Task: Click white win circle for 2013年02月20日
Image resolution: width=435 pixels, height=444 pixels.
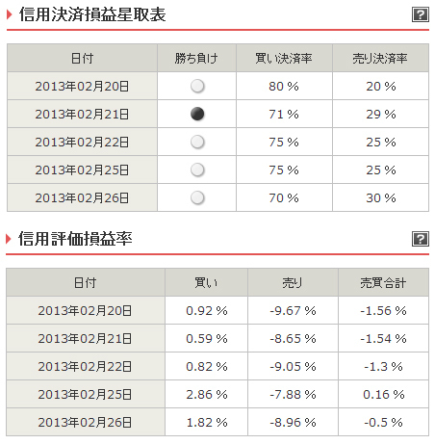Action: [x=197, y=86]
